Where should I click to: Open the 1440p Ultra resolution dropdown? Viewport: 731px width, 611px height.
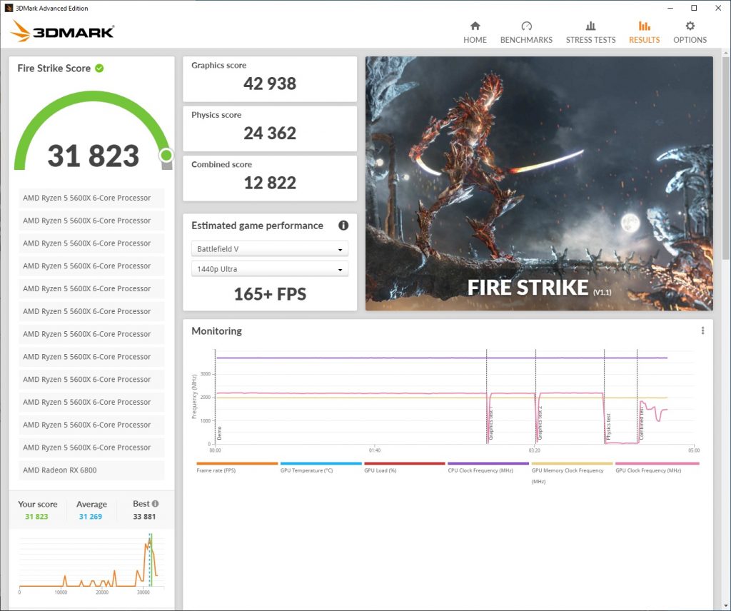(x=270, y=269)
